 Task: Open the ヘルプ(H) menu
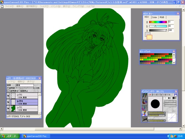click(90, 6)
